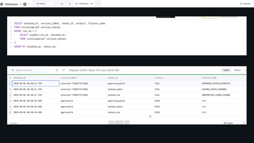Add a new query tab
254x143 pixels.
[x=98, y=3]
